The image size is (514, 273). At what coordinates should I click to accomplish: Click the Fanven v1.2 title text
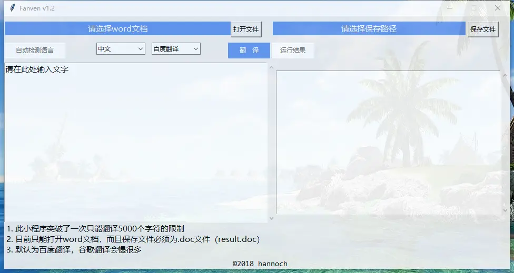[x=37, y=8]
